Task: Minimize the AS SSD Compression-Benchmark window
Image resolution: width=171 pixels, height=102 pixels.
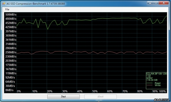Action: click(x=150, y=3)
